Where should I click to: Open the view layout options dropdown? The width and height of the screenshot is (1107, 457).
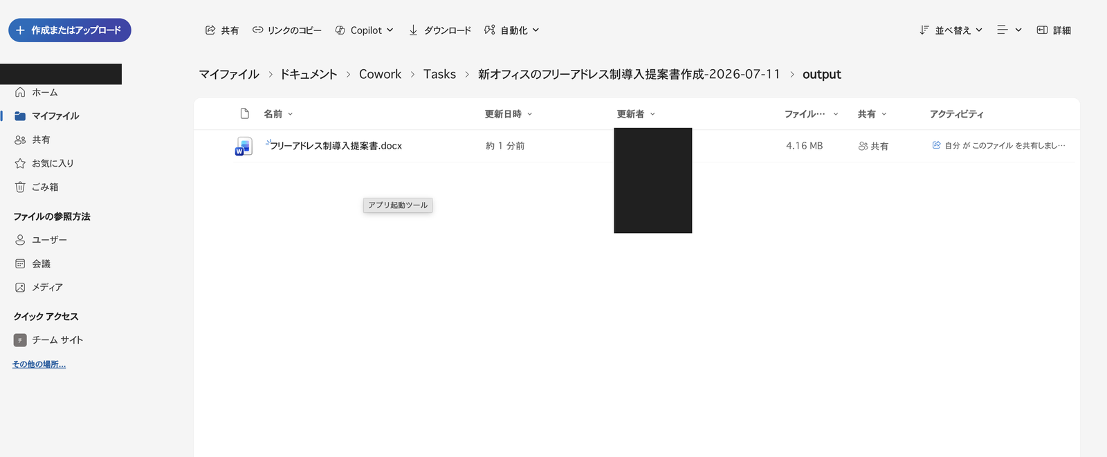tap(1009, 30)
